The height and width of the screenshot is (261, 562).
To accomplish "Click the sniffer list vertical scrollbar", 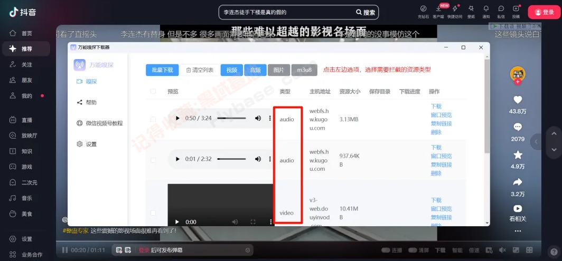I will [x=486, y=106].
